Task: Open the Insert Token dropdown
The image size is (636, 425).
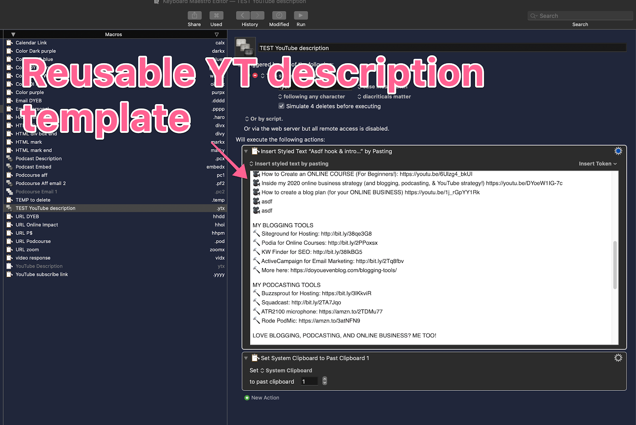Action: pyautogui.click(x=598, y=164)
